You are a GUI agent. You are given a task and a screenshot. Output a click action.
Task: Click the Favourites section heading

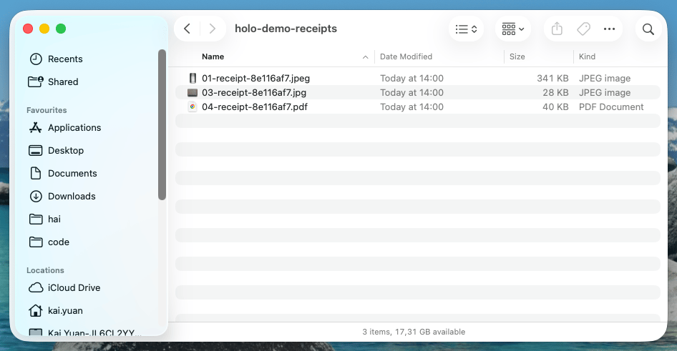pyautogui.click(x=47, y=110)
